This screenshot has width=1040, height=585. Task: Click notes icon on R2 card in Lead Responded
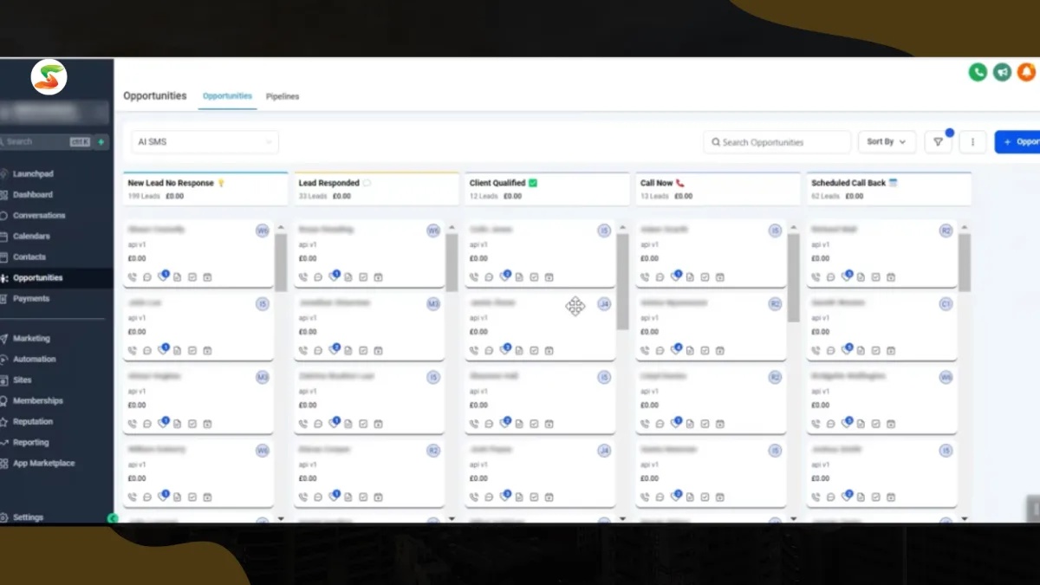click(x=348, y=497)
